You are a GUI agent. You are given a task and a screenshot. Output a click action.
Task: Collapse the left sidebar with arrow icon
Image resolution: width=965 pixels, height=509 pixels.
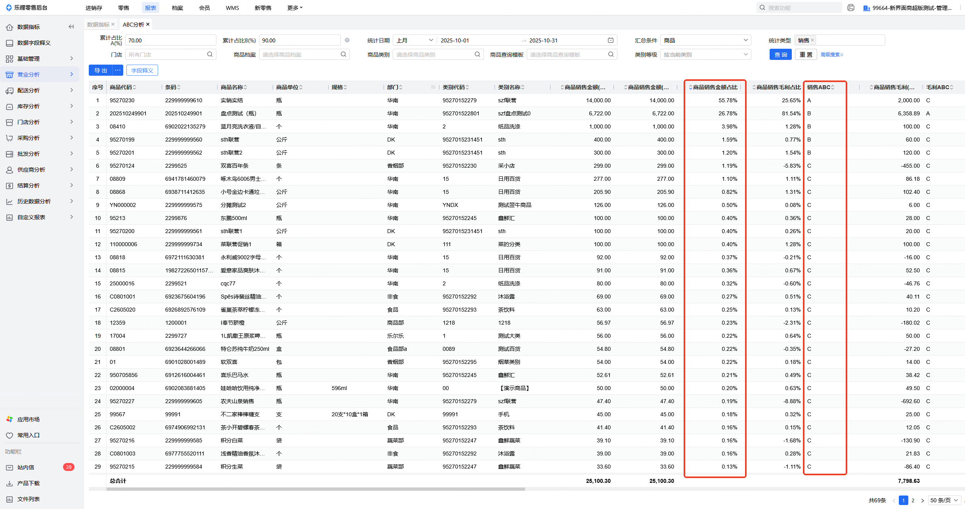[71, 27]
